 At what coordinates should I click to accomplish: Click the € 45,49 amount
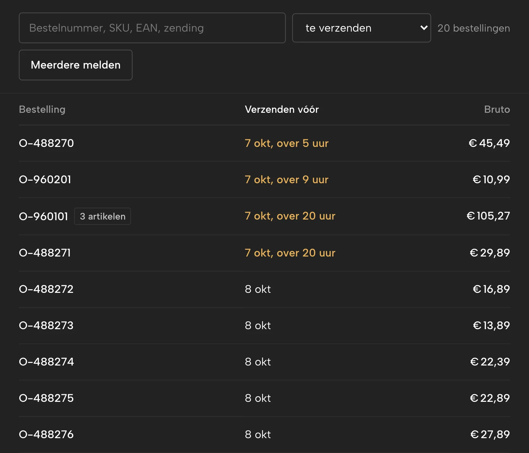coord(489,143)
